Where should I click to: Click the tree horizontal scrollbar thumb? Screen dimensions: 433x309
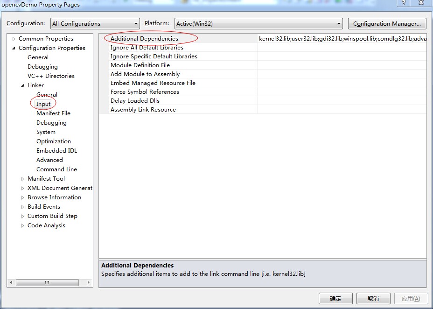(x=47, y=282)
